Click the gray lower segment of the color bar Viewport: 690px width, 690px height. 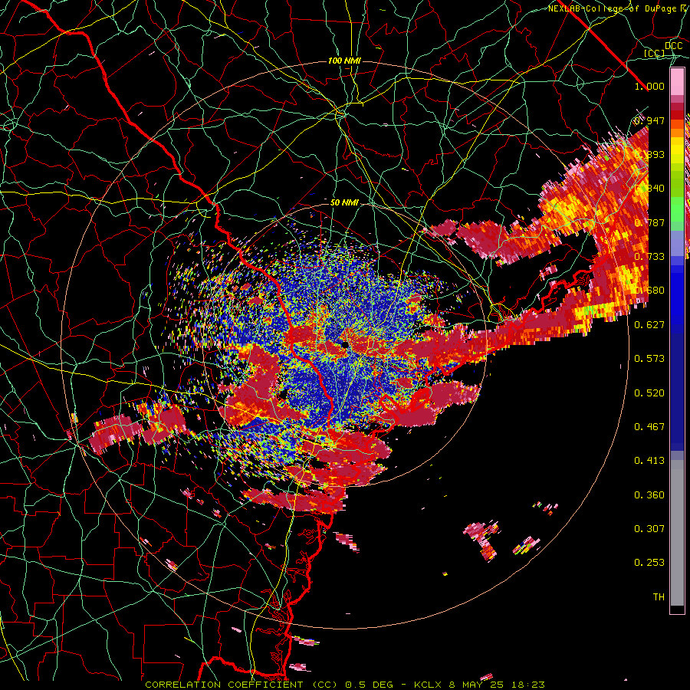677,533
